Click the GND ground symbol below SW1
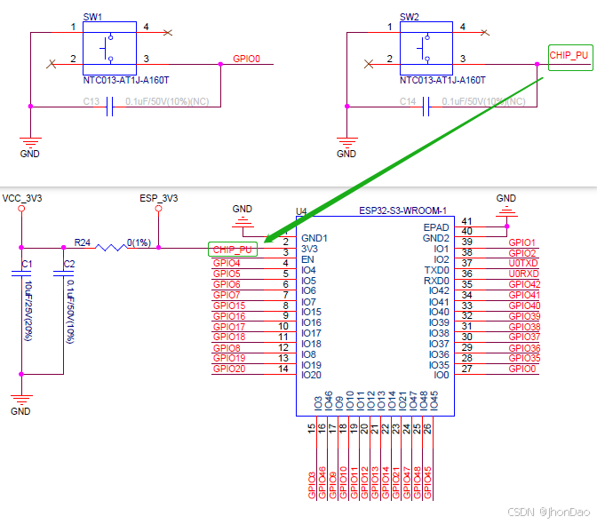 point(30,142)
